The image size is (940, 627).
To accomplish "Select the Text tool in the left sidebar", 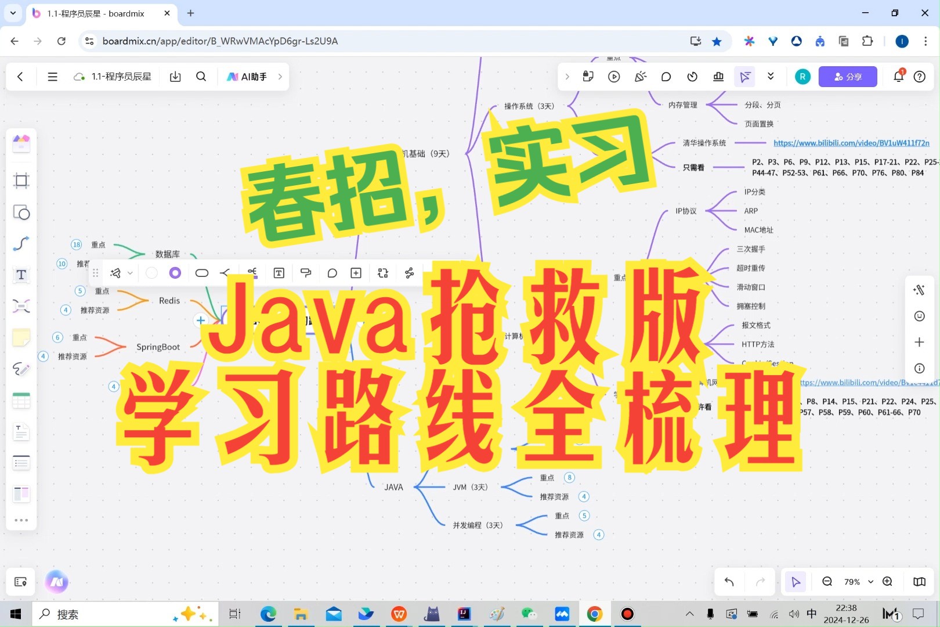I will pos(21,275).
